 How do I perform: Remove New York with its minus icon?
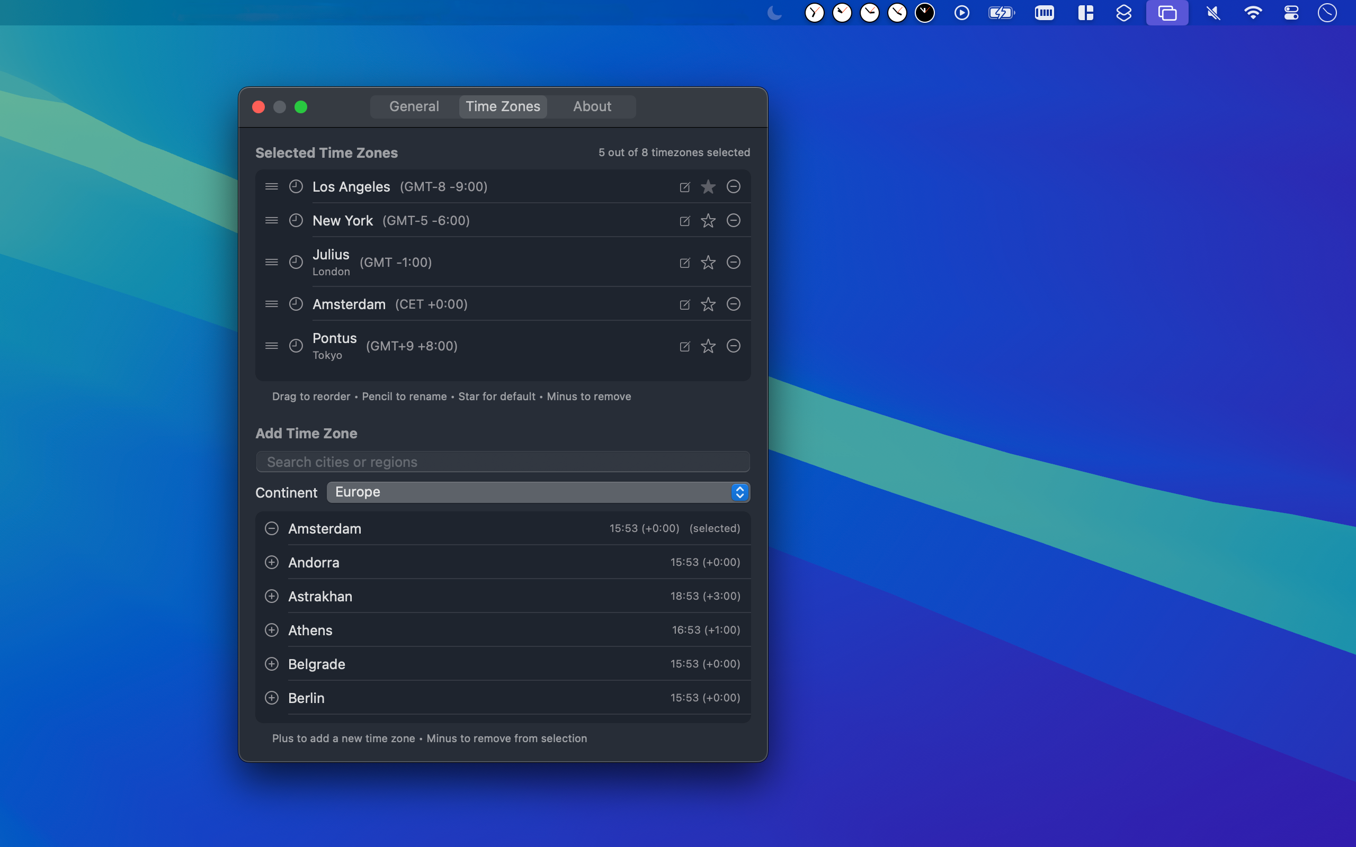pyautogui.click(x=734, y=220)
